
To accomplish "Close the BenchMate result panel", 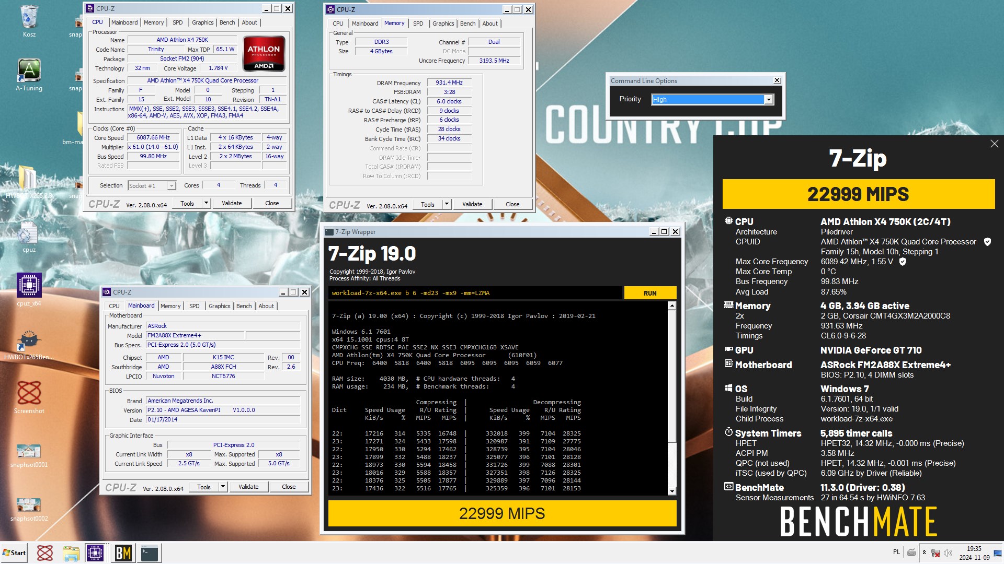I will tap(994, 144).
